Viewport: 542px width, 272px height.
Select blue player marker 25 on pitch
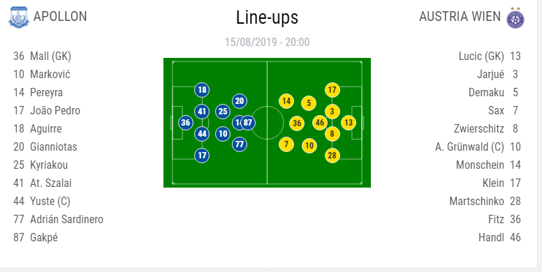[223, 112]
